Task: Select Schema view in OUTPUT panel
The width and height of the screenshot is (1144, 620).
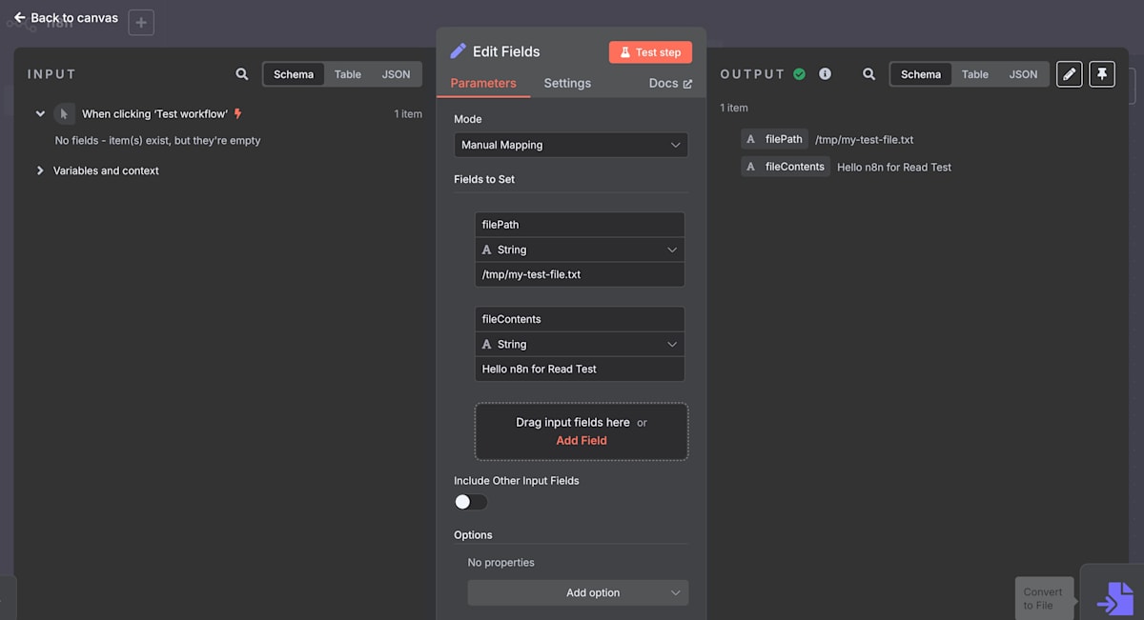Action: pos(921,74)
